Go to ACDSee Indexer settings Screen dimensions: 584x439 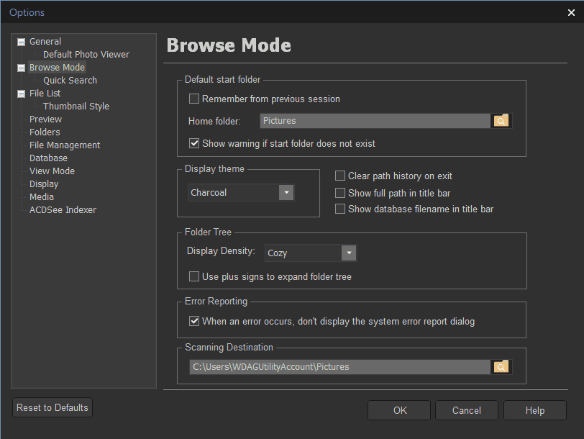(x=63, y=210)
